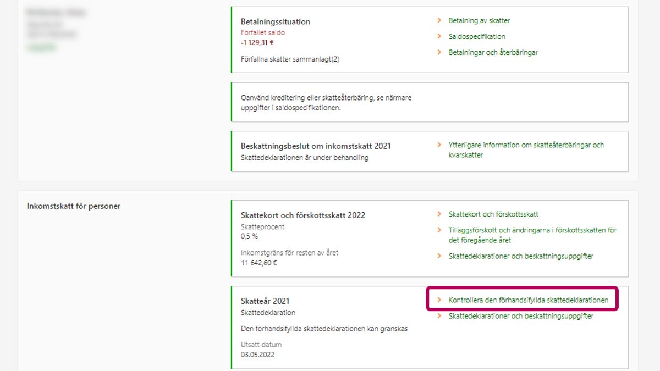The width and height of the screenshot is (660, 371).
Task: Click the Skatteår 2021 card heading
Action: point(265,301)
